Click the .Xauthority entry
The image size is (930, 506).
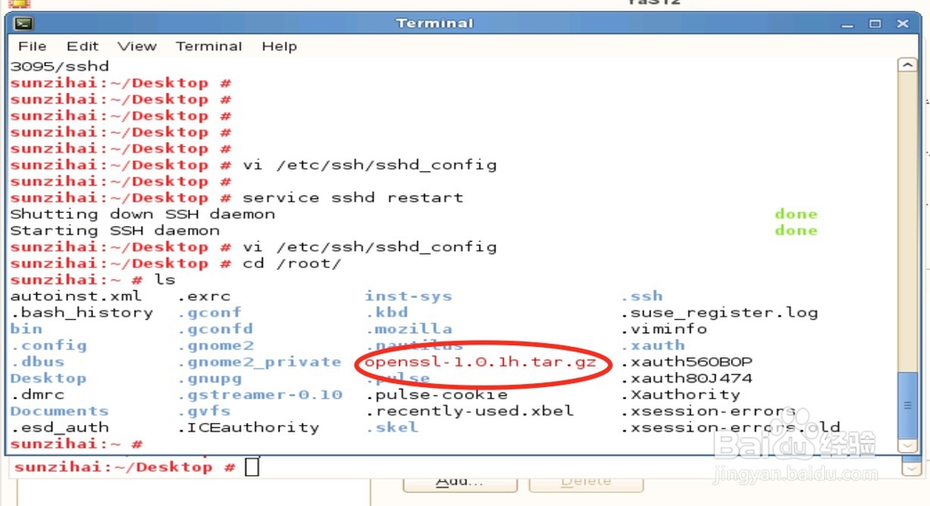coord(681,394)
